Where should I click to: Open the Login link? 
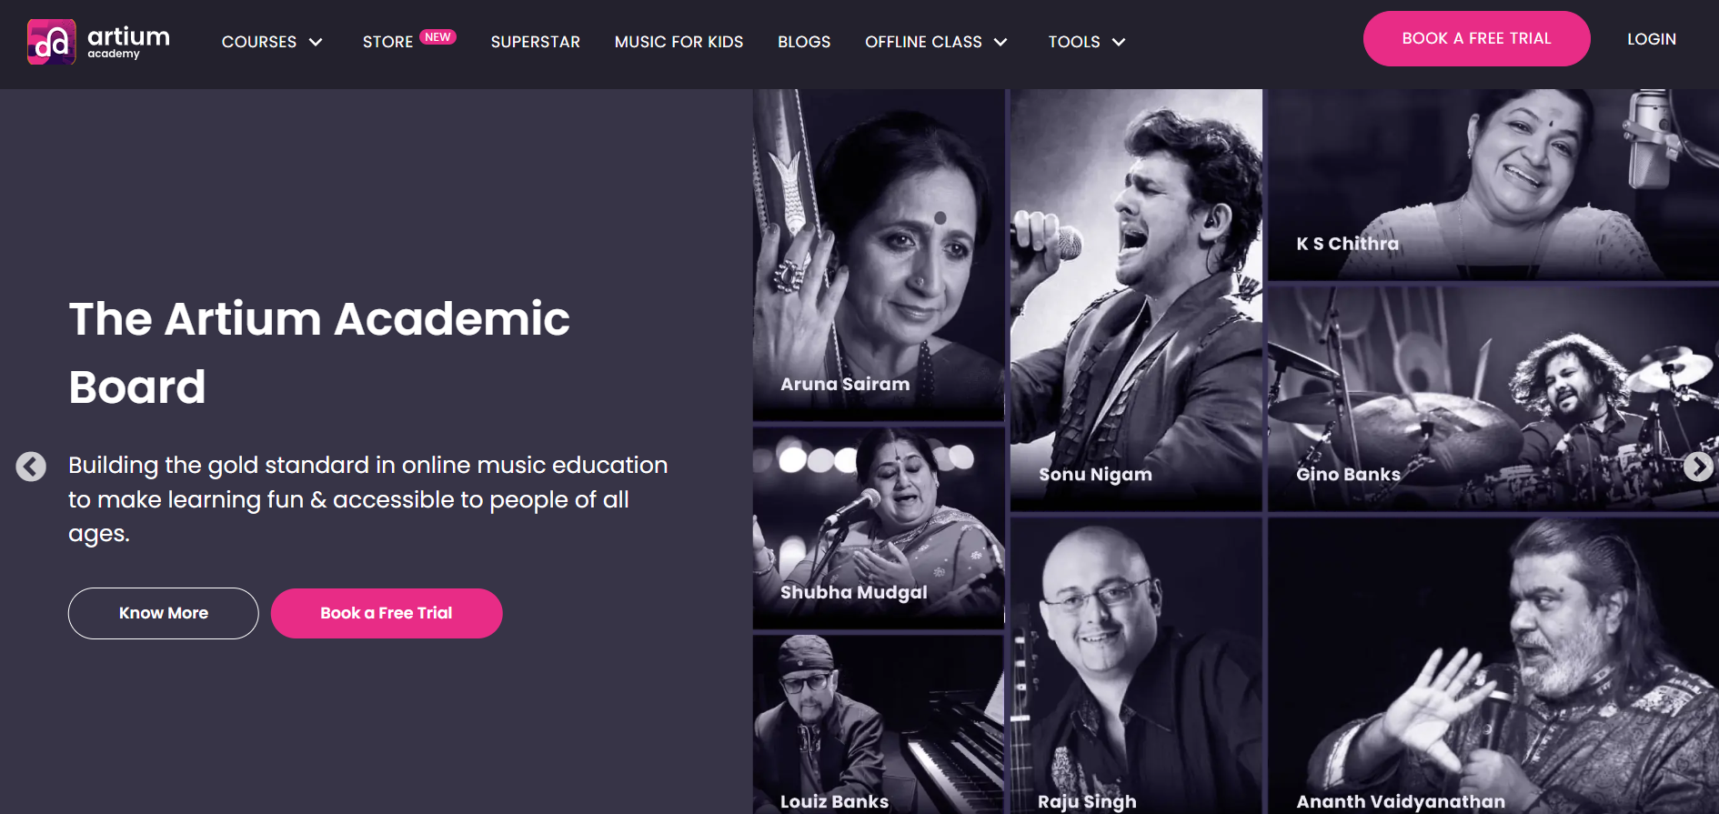(x=1652, y=39)
